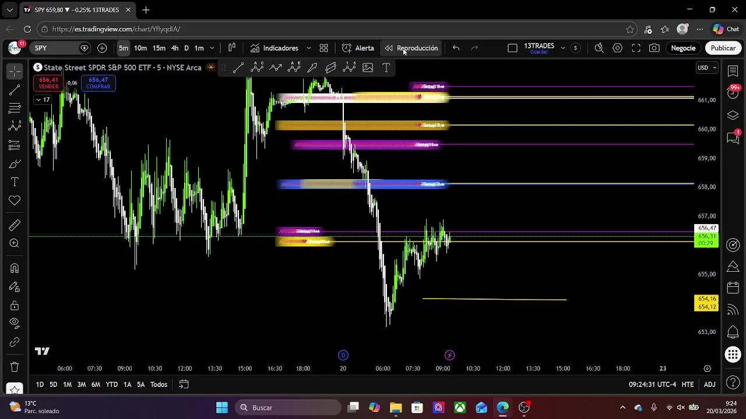
Task: Click the link drawings sync icon in left sidebar
Action: (x=15, y=342)
